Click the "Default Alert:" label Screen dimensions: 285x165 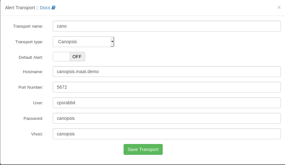click(x=31, y=58)
